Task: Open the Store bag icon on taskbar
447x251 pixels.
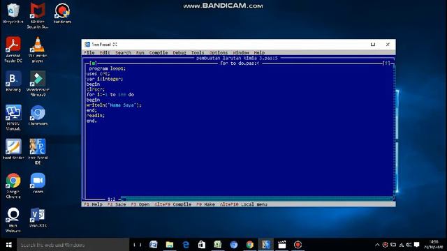Action: [x=202, y=245]
